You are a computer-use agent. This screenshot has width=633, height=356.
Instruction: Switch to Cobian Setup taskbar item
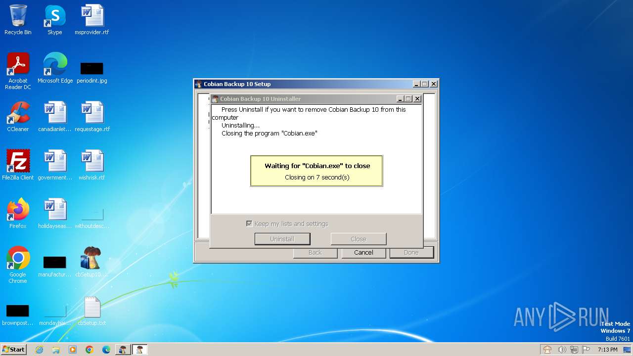(123, 350)
